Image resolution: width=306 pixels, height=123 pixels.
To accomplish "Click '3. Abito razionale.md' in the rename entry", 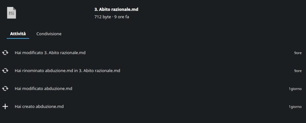I will 100,70.
